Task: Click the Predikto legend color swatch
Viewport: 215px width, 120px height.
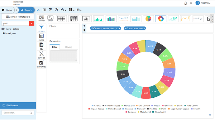Action: [148, 109]
